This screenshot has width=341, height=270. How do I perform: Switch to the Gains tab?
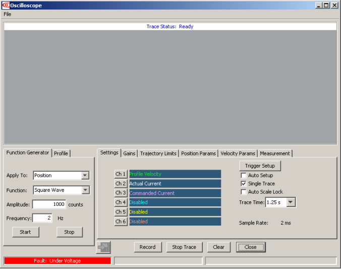pyautogui.click(x=129, y=153)
